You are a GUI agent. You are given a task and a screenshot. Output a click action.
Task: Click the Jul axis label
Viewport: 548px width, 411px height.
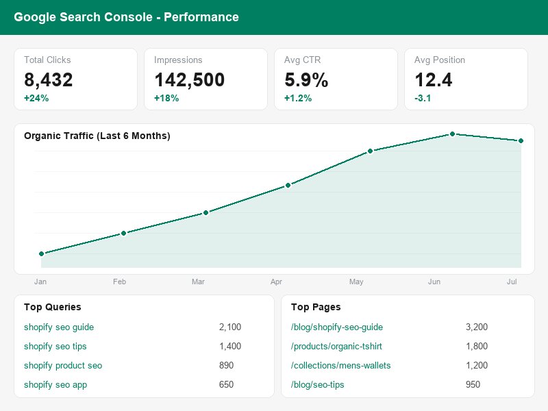pos(512,282)
